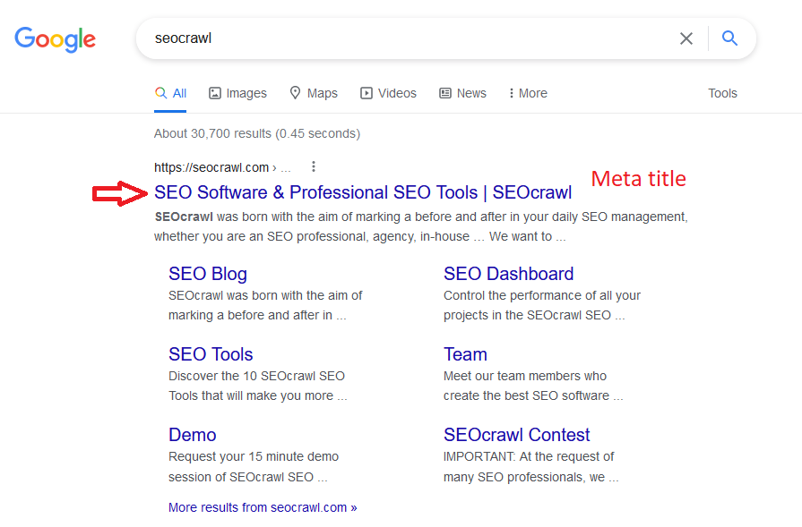Select the Maps pin icon
Screen dimensions: 802x527
pos(295,92)
